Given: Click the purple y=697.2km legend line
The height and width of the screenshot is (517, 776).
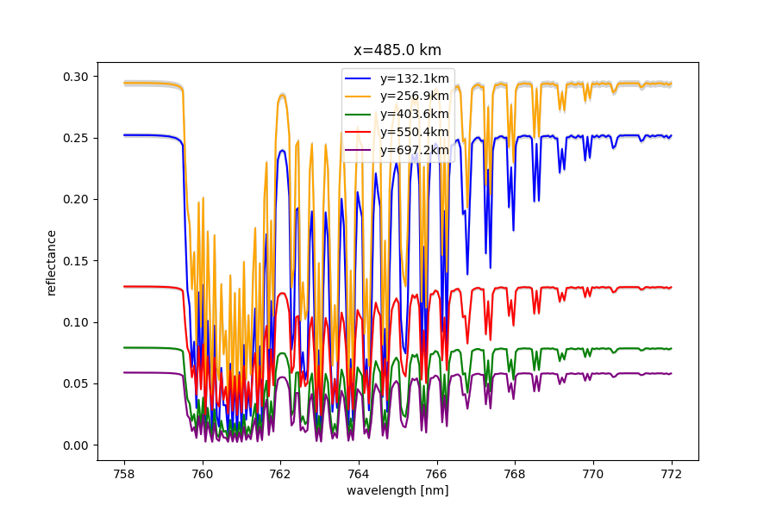Looking at the screenshot, I should point(357,150).
